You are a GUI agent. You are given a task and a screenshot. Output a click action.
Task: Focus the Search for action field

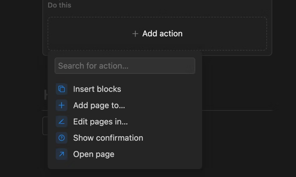point(125,66)
